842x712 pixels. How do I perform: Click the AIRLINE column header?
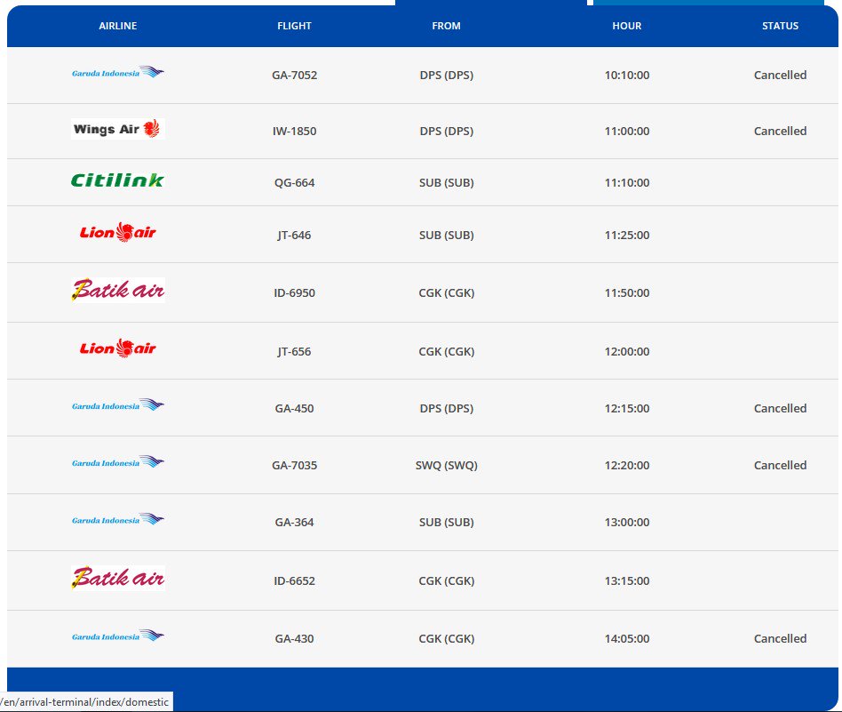click(117, 26)
